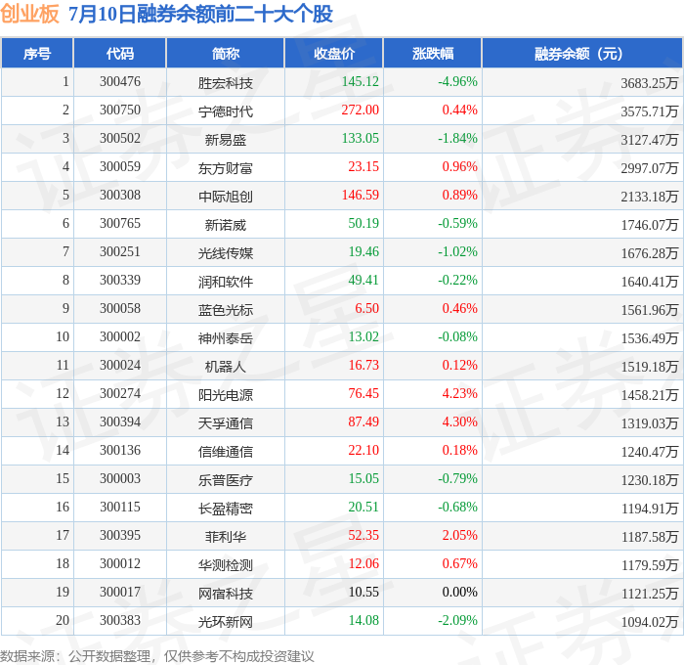Select the name 蓝色光标

[226, 310]
